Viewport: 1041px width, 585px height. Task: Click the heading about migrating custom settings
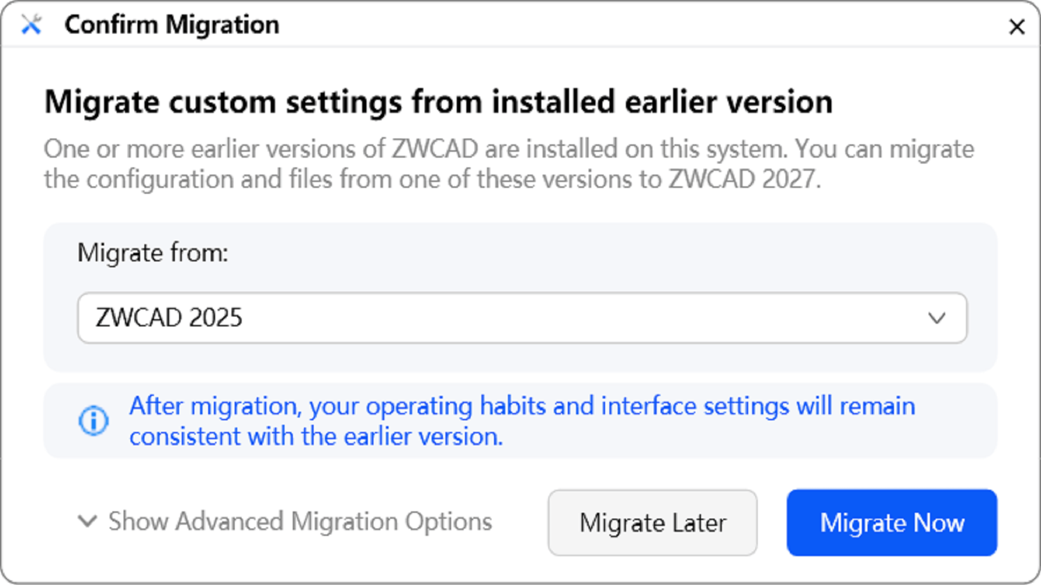pos(439,102)
